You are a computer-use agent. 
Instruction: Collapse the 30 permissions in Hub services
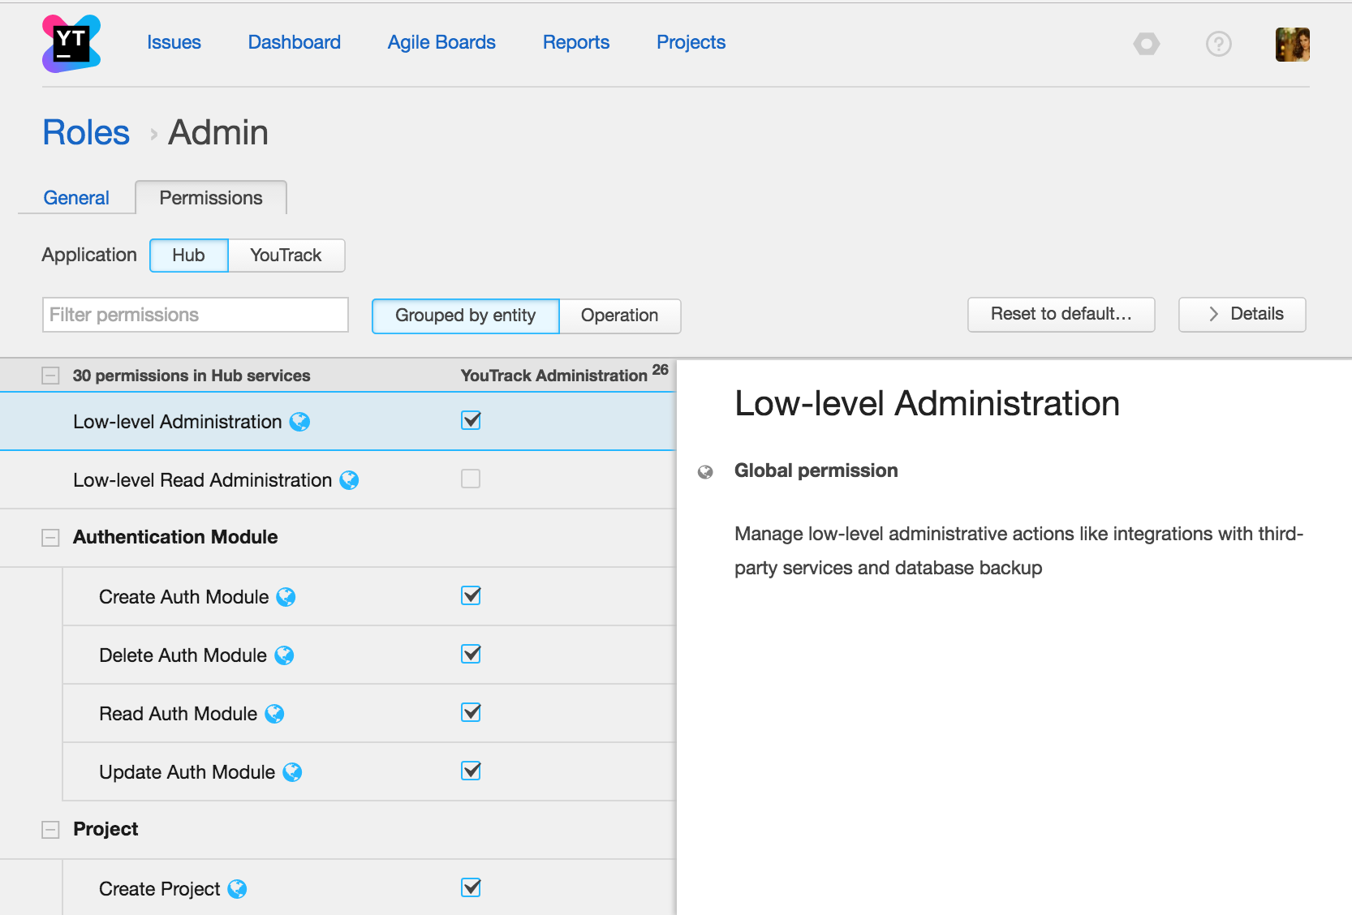[50, 376]
